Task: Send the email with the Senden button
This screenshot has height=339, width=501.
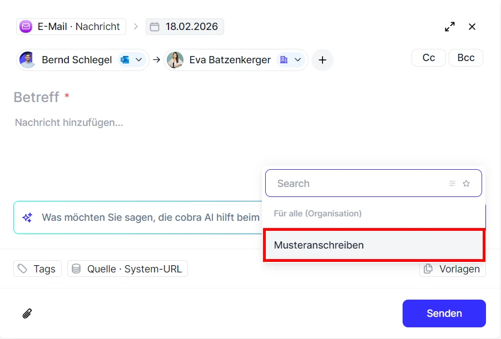Action: [444, 313]
